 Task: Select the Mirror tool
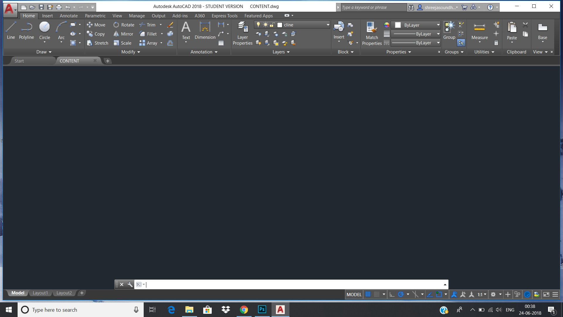point(123,34)
